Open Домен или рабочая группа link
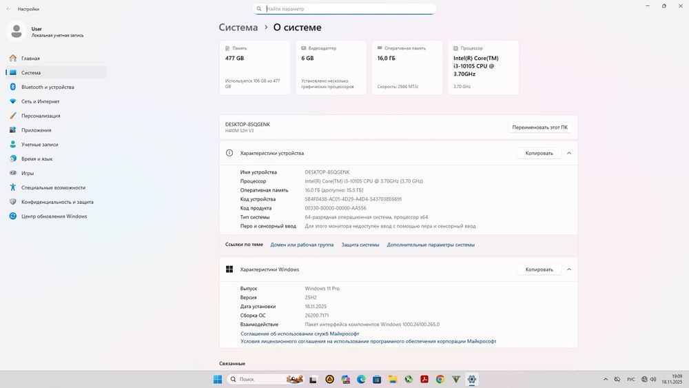Image resolution: width=689 pixels, height=388 pixels. pos(302,245)
